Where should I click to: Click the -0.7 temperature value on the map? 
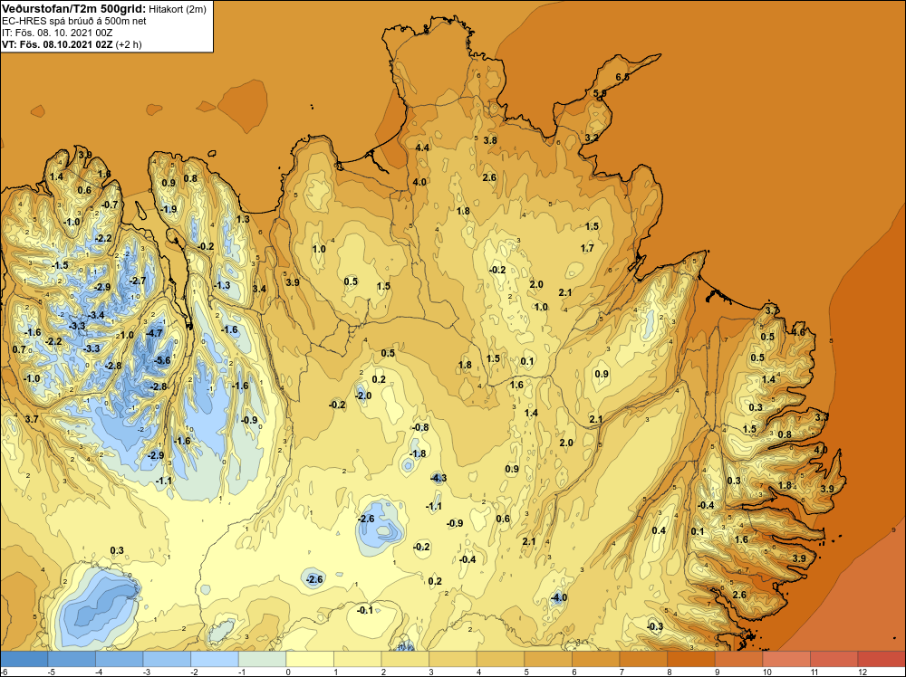click(110, 205)
